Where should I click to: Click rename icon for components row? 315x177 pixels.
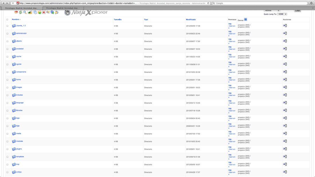[x=285, y=72]
